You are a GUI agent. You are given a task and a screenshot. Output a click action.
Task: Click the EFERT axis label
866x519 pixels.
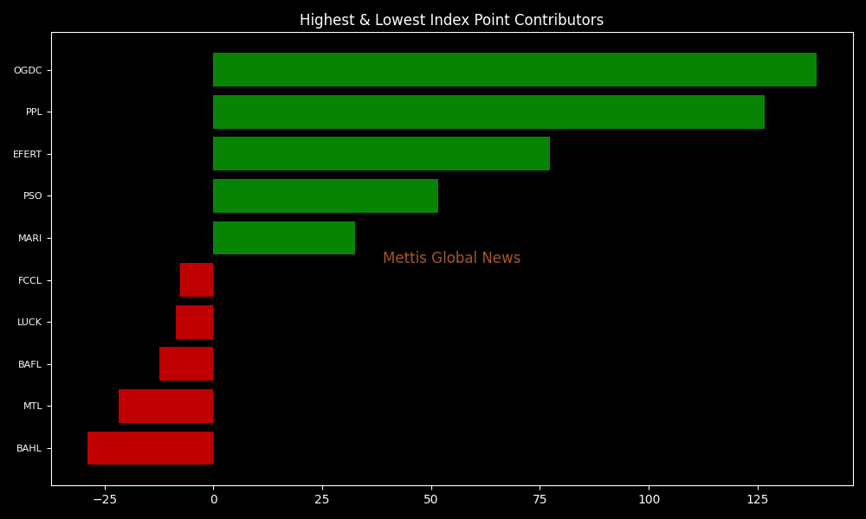28,155
